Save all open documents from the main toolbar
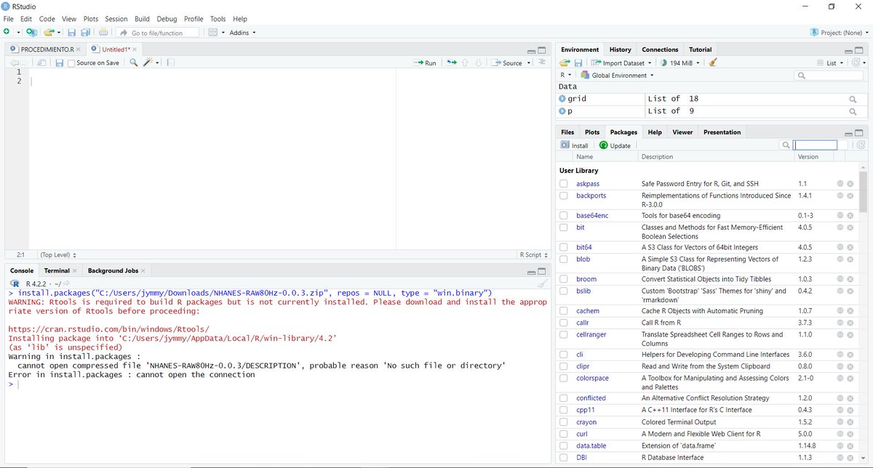This screenshot has width=873, height=468. [85, 32]
